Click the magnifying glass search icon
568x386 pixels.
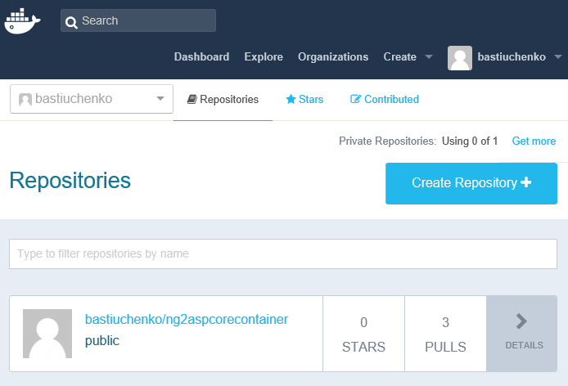tap(71, 22)
